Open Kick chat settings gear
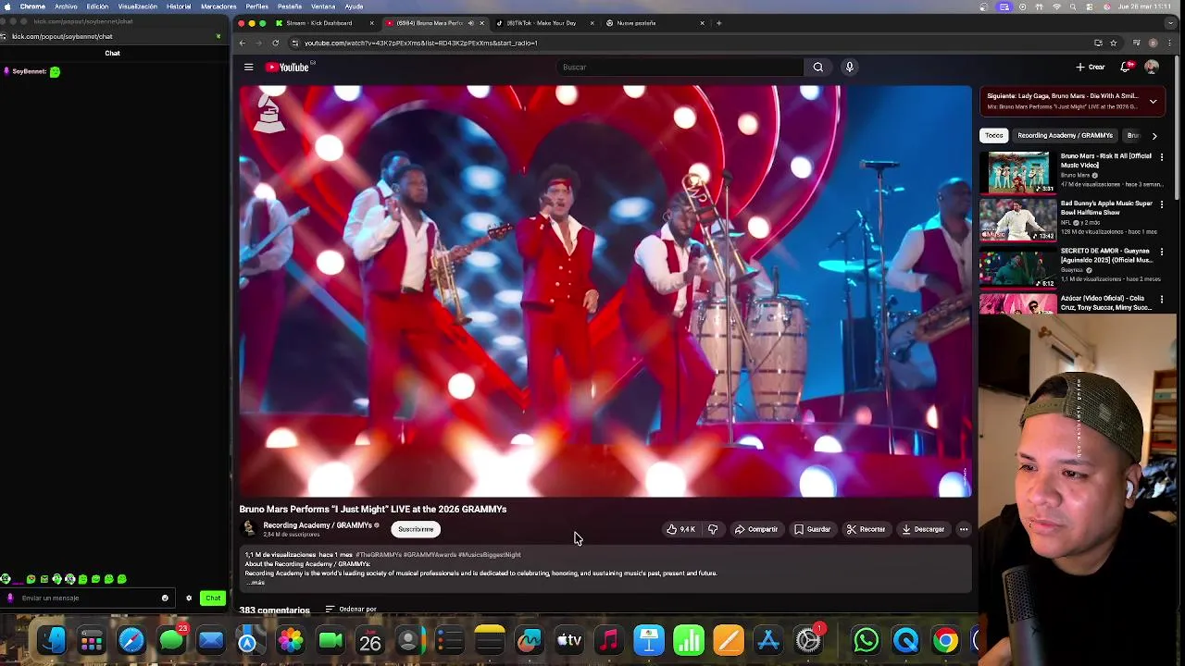Screen dimensions: 1185x666 (x=189, y=598)
